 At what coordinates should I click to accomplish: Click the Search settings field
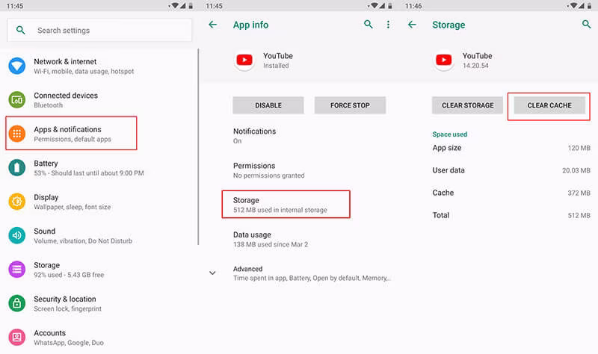point(99,30)
